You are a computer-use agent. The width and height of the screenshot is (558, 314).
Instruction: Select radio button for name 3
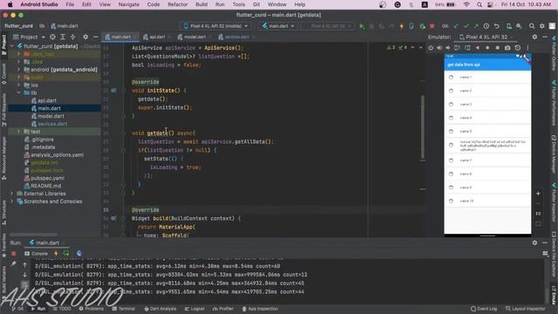click(x=451, y=105)
